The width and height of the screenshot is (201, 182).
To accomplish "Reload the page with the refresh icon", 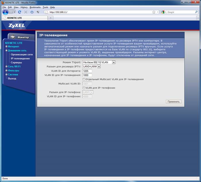I will 20,12.
